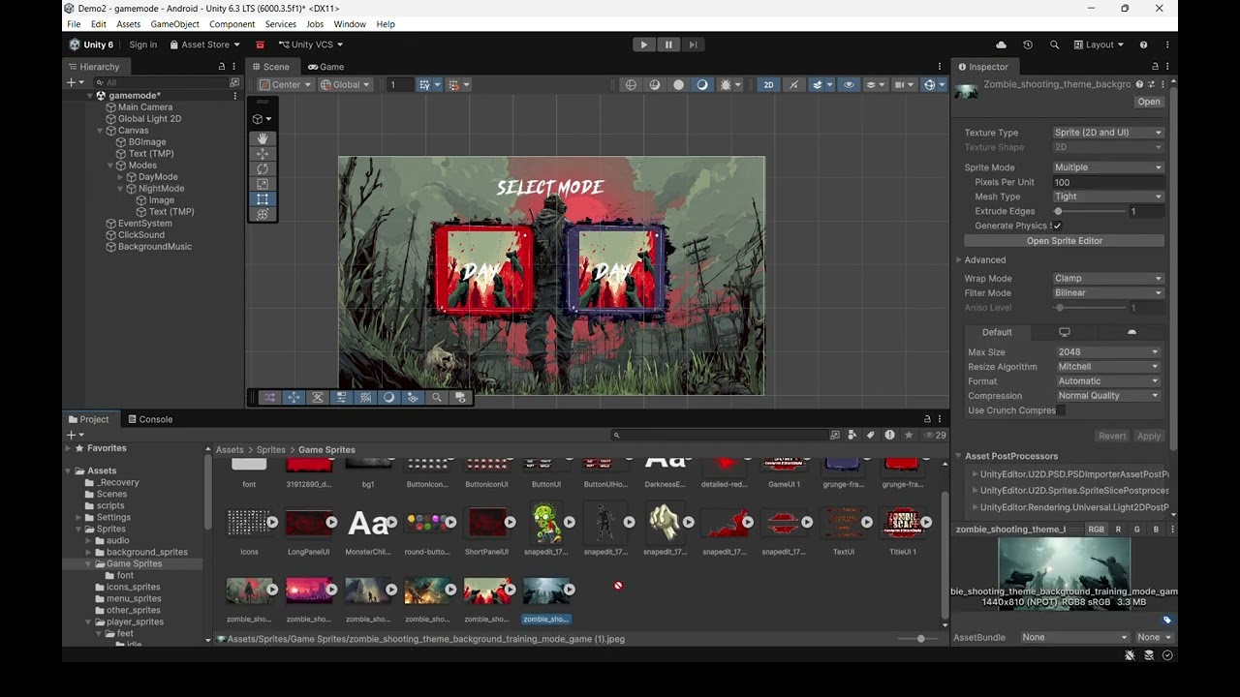Click the Open Sprite Editor button

1064,241
